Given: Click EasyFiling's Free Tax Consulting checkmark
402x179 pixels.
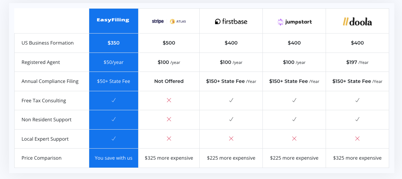Looking at the screenshot, I should point(114,100).
